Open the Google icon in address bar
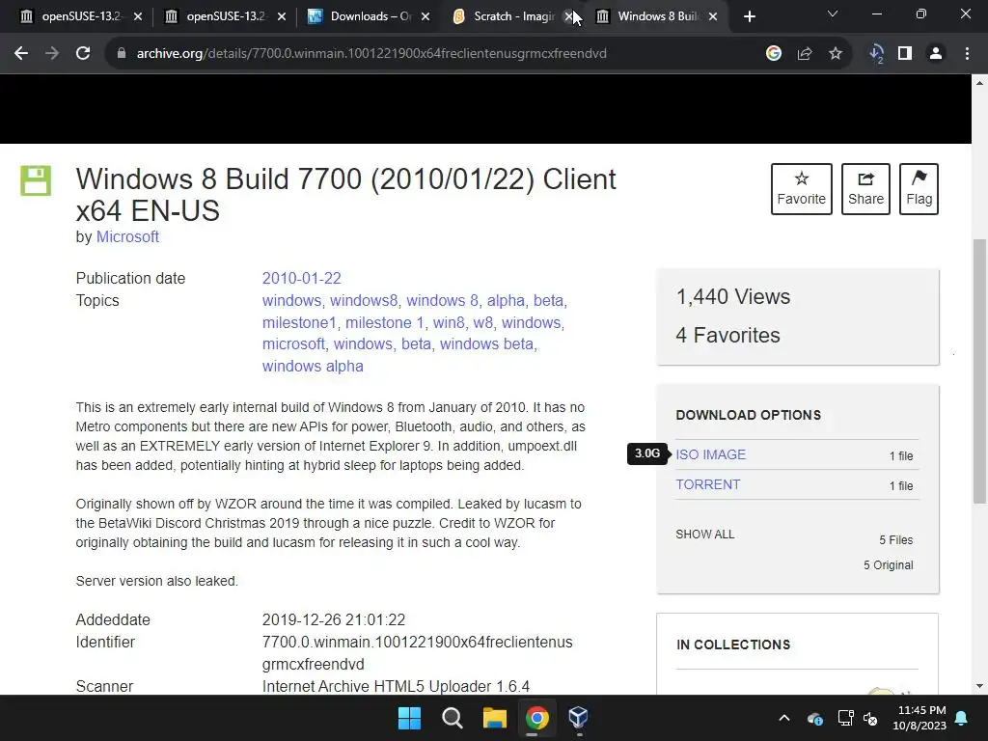Screen dimensions: 988x741 (x=773, y=54)
